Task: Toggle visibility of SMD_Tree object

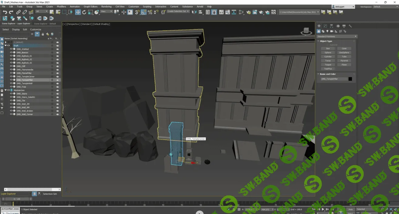Action: tap(11, 87)
